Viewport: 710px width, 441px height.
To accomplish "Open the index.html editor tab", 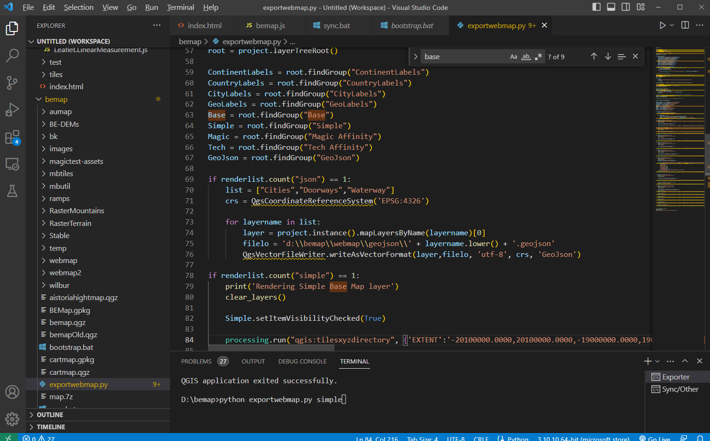I will tap(204, 25).
